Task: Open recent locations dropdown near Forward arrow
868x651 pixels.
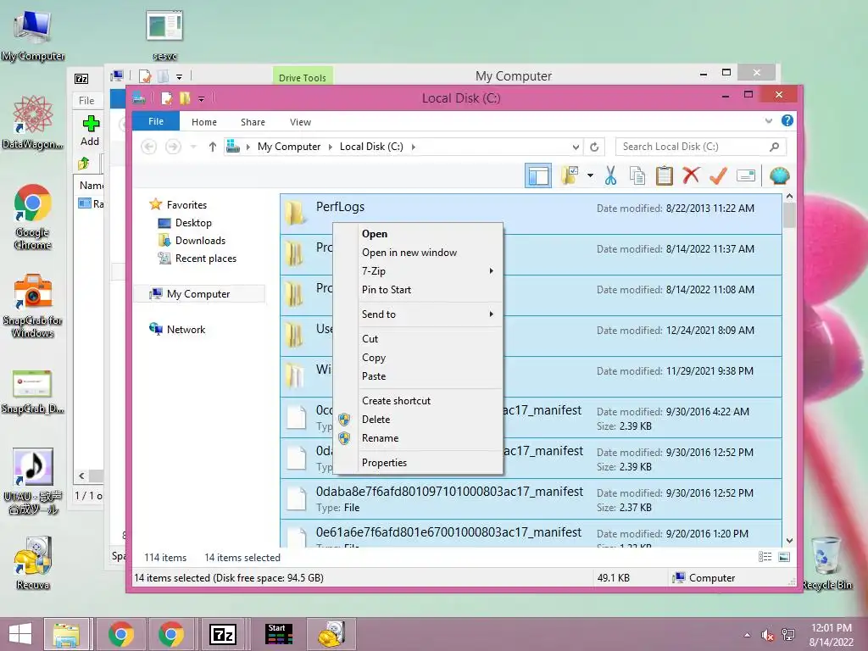Action: click(193, 147)
